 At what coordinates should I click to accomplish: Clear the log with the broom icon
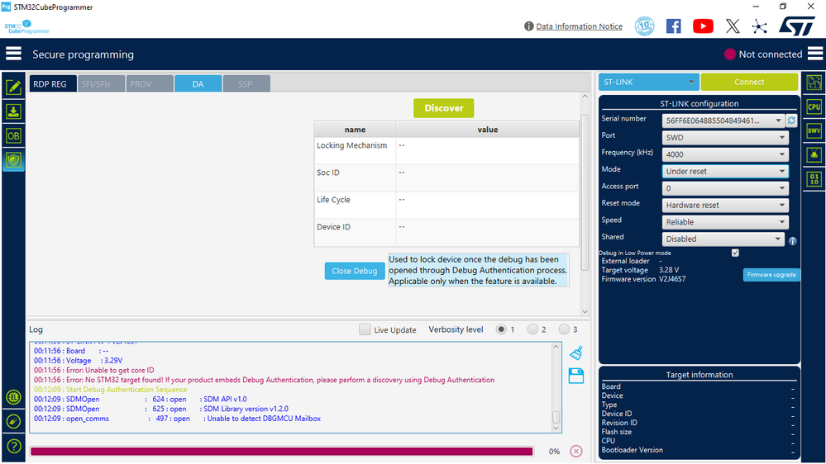click(576, 353)
